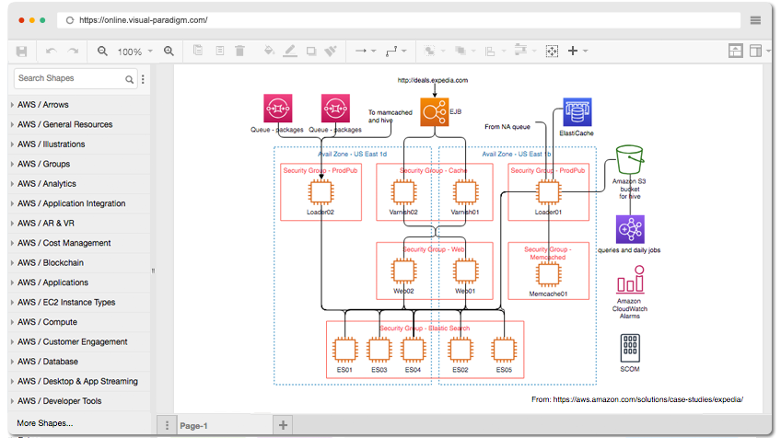This screenshot has width=781, height=438.
Task: Open the shapes panel three-dot menu
Action: pyautogui.click(x=143, y=79)
